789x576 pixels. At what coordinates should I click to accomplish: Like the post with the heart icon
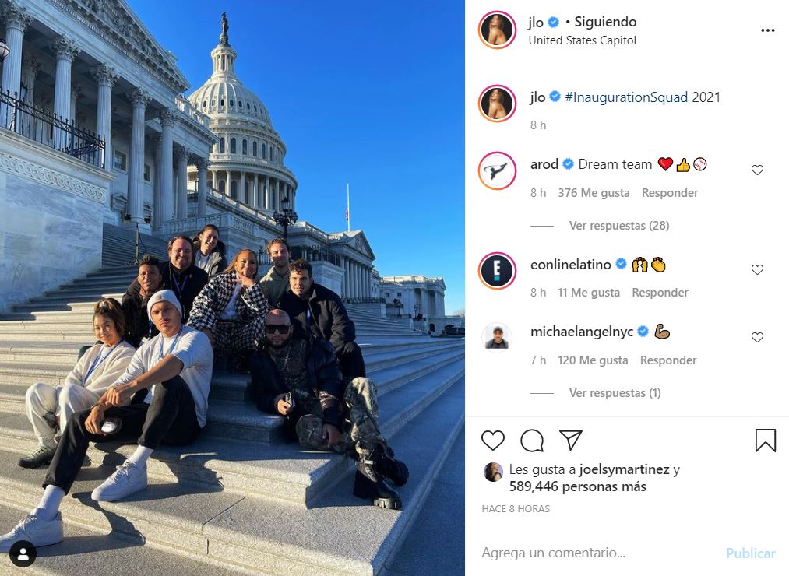click(492, 441)
